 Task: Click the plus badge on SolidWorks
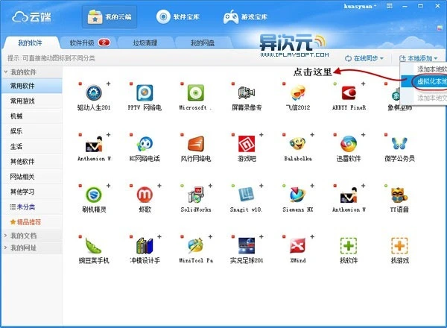[x=210, y=186]
